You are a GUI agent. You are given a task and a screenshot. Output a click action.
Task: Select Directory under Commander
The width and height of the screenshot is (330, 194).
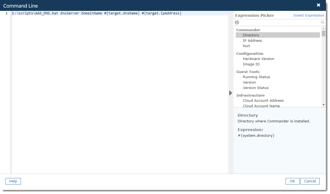[278, 35]
